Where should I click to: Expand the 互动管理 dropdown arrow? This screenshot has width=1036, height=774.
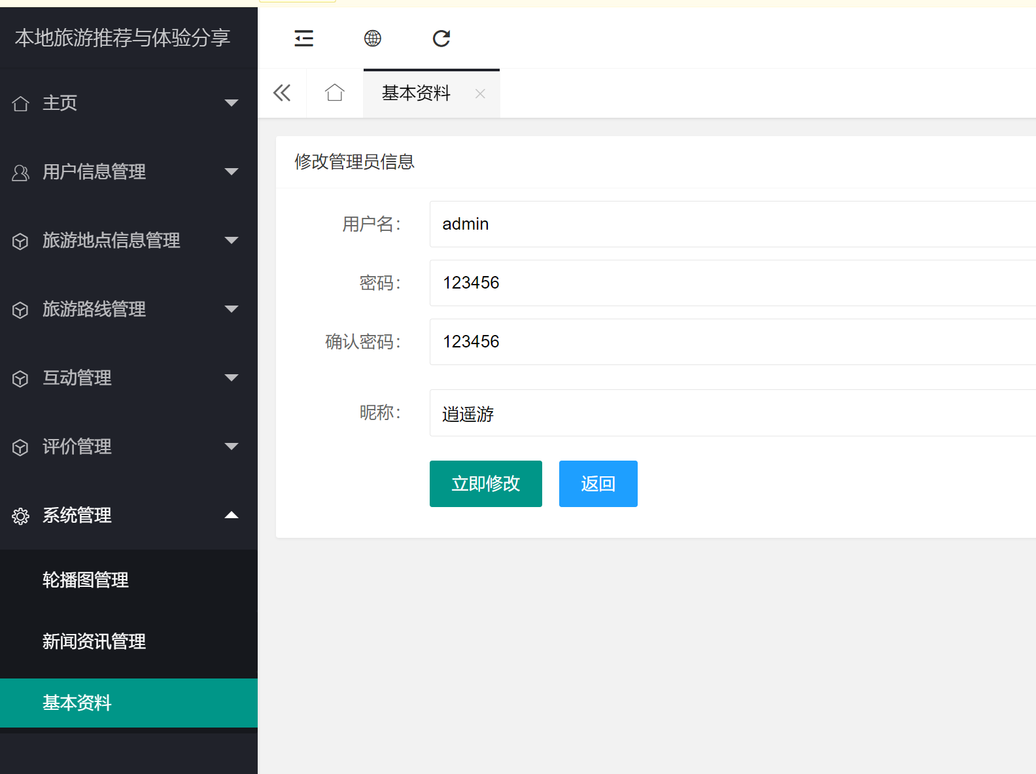(x=231, y=378)
